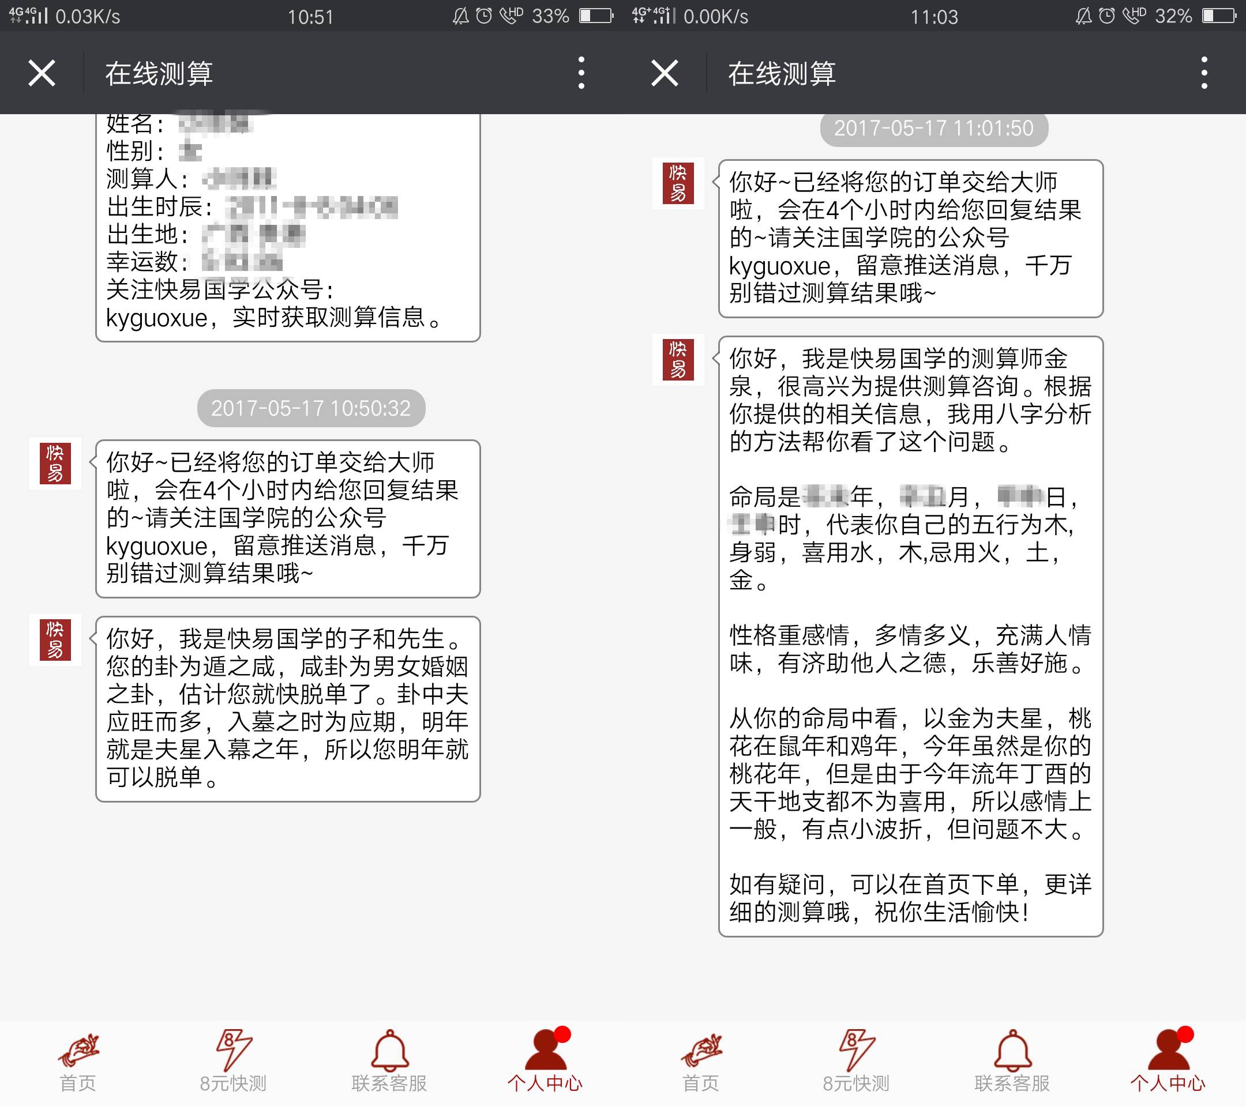Close the right 在线测算 page with X

tap(665, 73)
